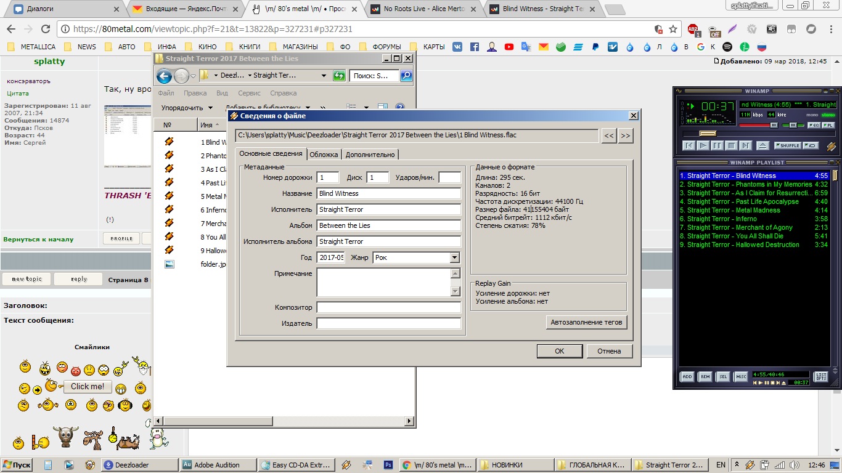Viewport: 842px width, 473px height.
Task: Open Файл menu in Explorer window
Action: tap(166, 94)
